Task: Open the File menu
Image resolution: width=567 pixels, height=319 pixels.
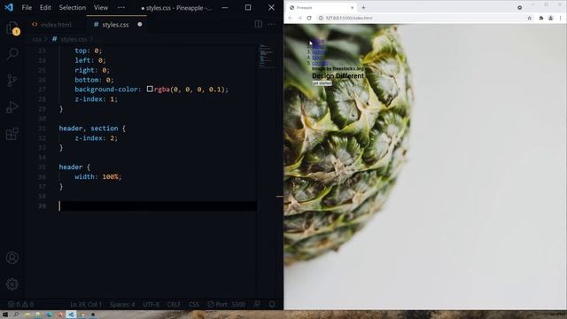Action: coord(27,8)
